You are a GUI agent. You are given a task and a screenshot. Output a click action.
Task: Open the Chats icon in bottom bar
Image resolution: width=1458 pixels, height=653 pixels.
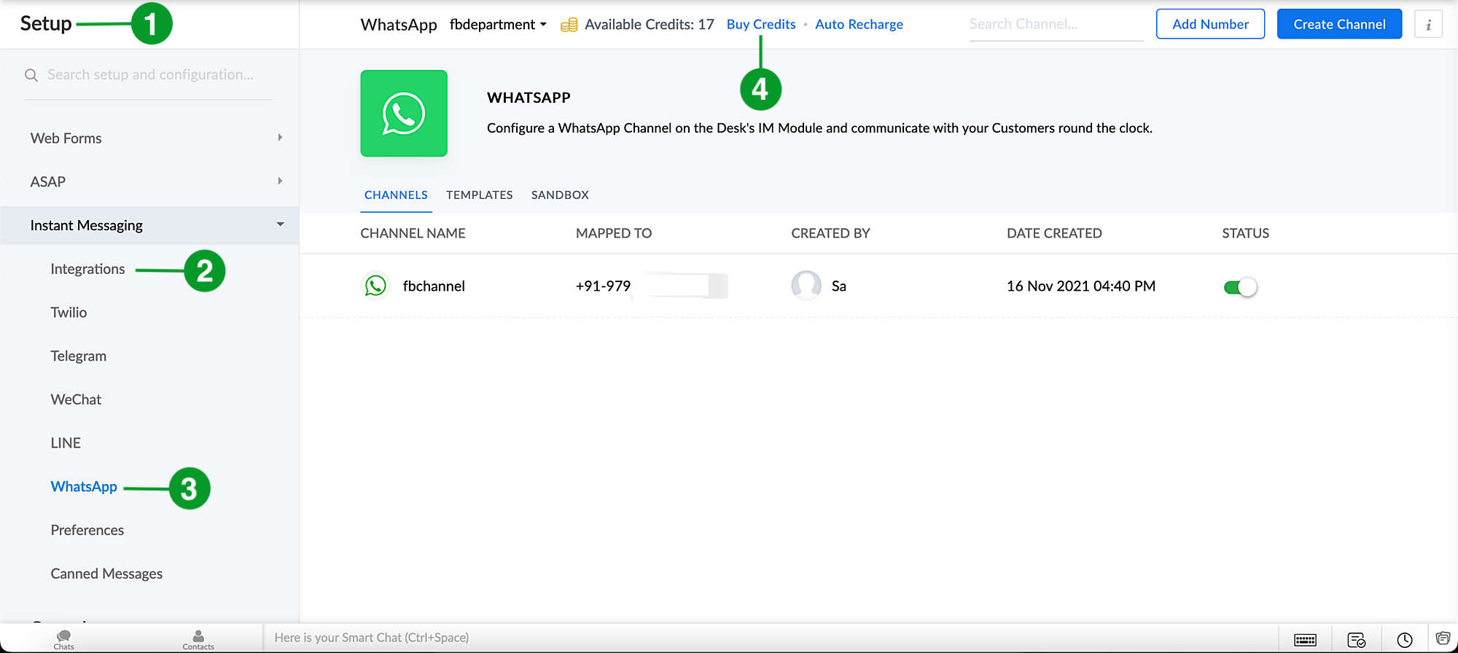(63, 639)
